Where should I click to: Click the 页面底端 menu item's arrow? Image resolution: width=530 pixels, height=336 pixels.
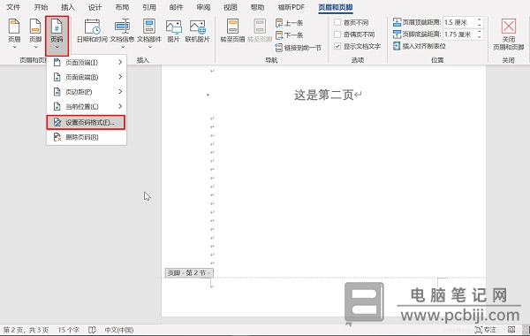click(x=120, y=77)
